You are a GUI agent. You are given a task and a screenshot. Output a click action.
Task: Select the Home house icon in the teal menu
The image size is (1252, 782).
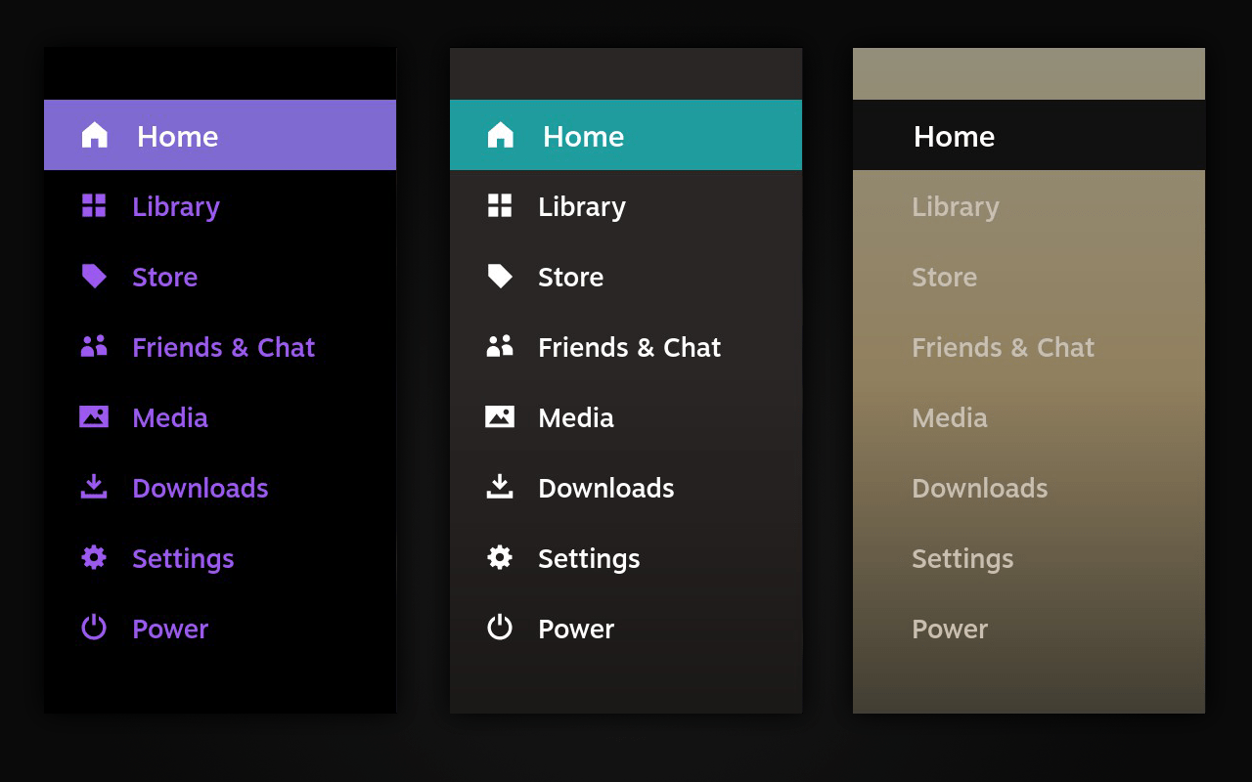[x=500, y=136]
